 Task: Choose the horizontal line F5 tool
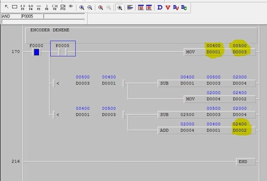click(39, 7)
